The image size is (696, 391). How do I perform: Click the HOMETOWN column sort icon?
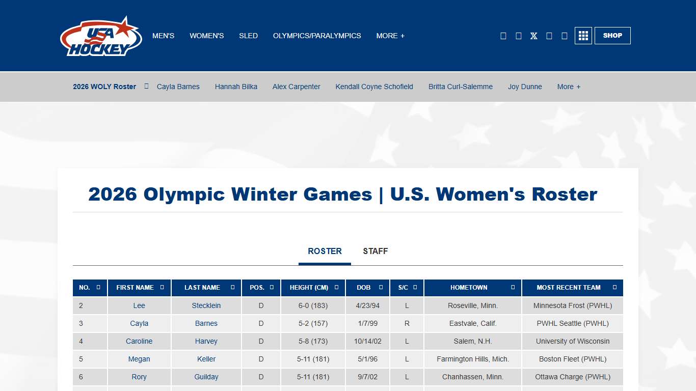tap(513, 288)
